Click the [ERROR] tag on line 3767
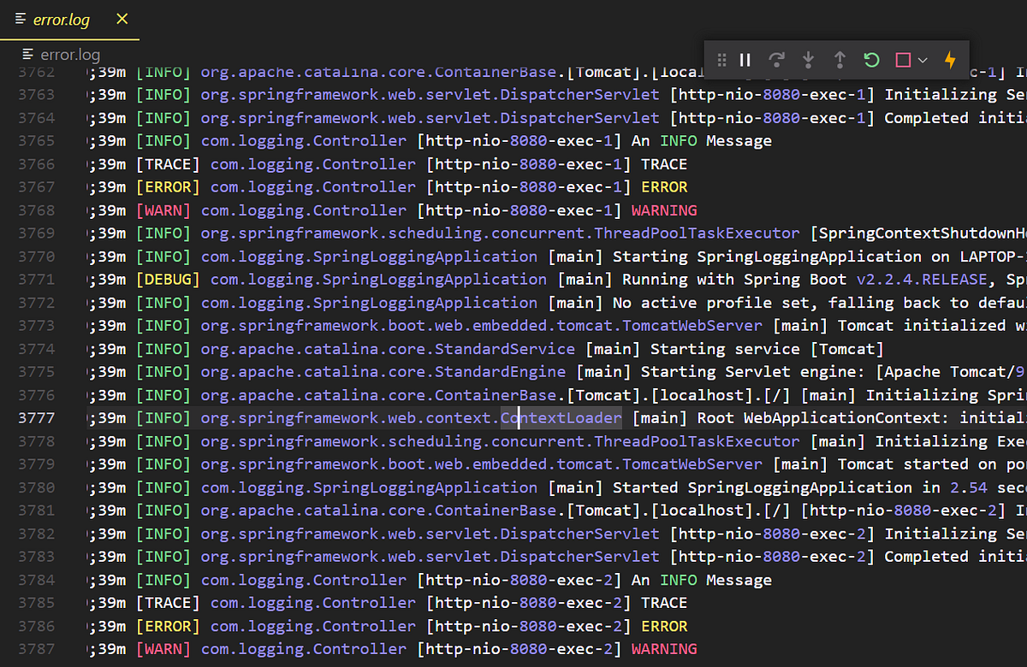 pos(168,187)
